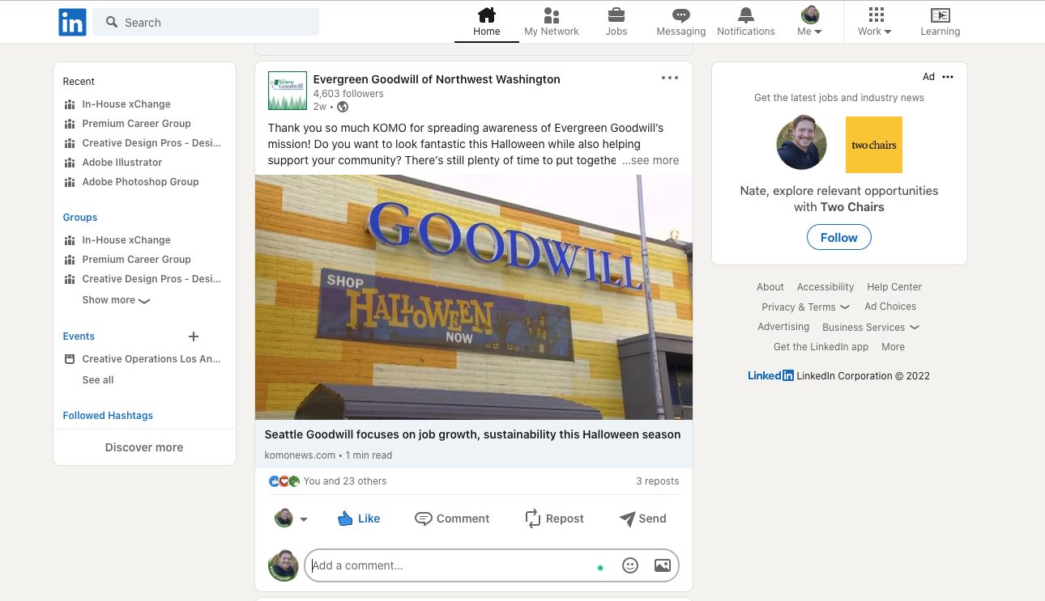Repost the Goodwill post
The height and width of the screenshot is (601, 1045).
[x=554, y=518]
